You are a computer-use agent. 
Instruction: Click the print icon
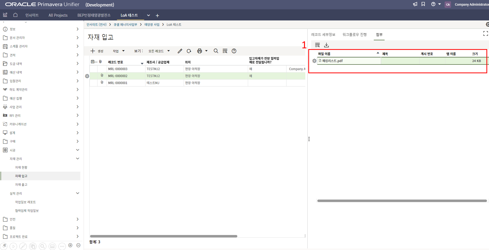pyautogui.click(x=199, y=51)
